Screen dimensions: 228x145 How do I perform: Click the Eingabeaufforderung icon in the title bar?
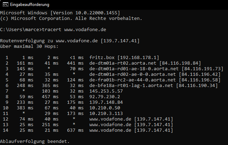(x=5, y=5)
